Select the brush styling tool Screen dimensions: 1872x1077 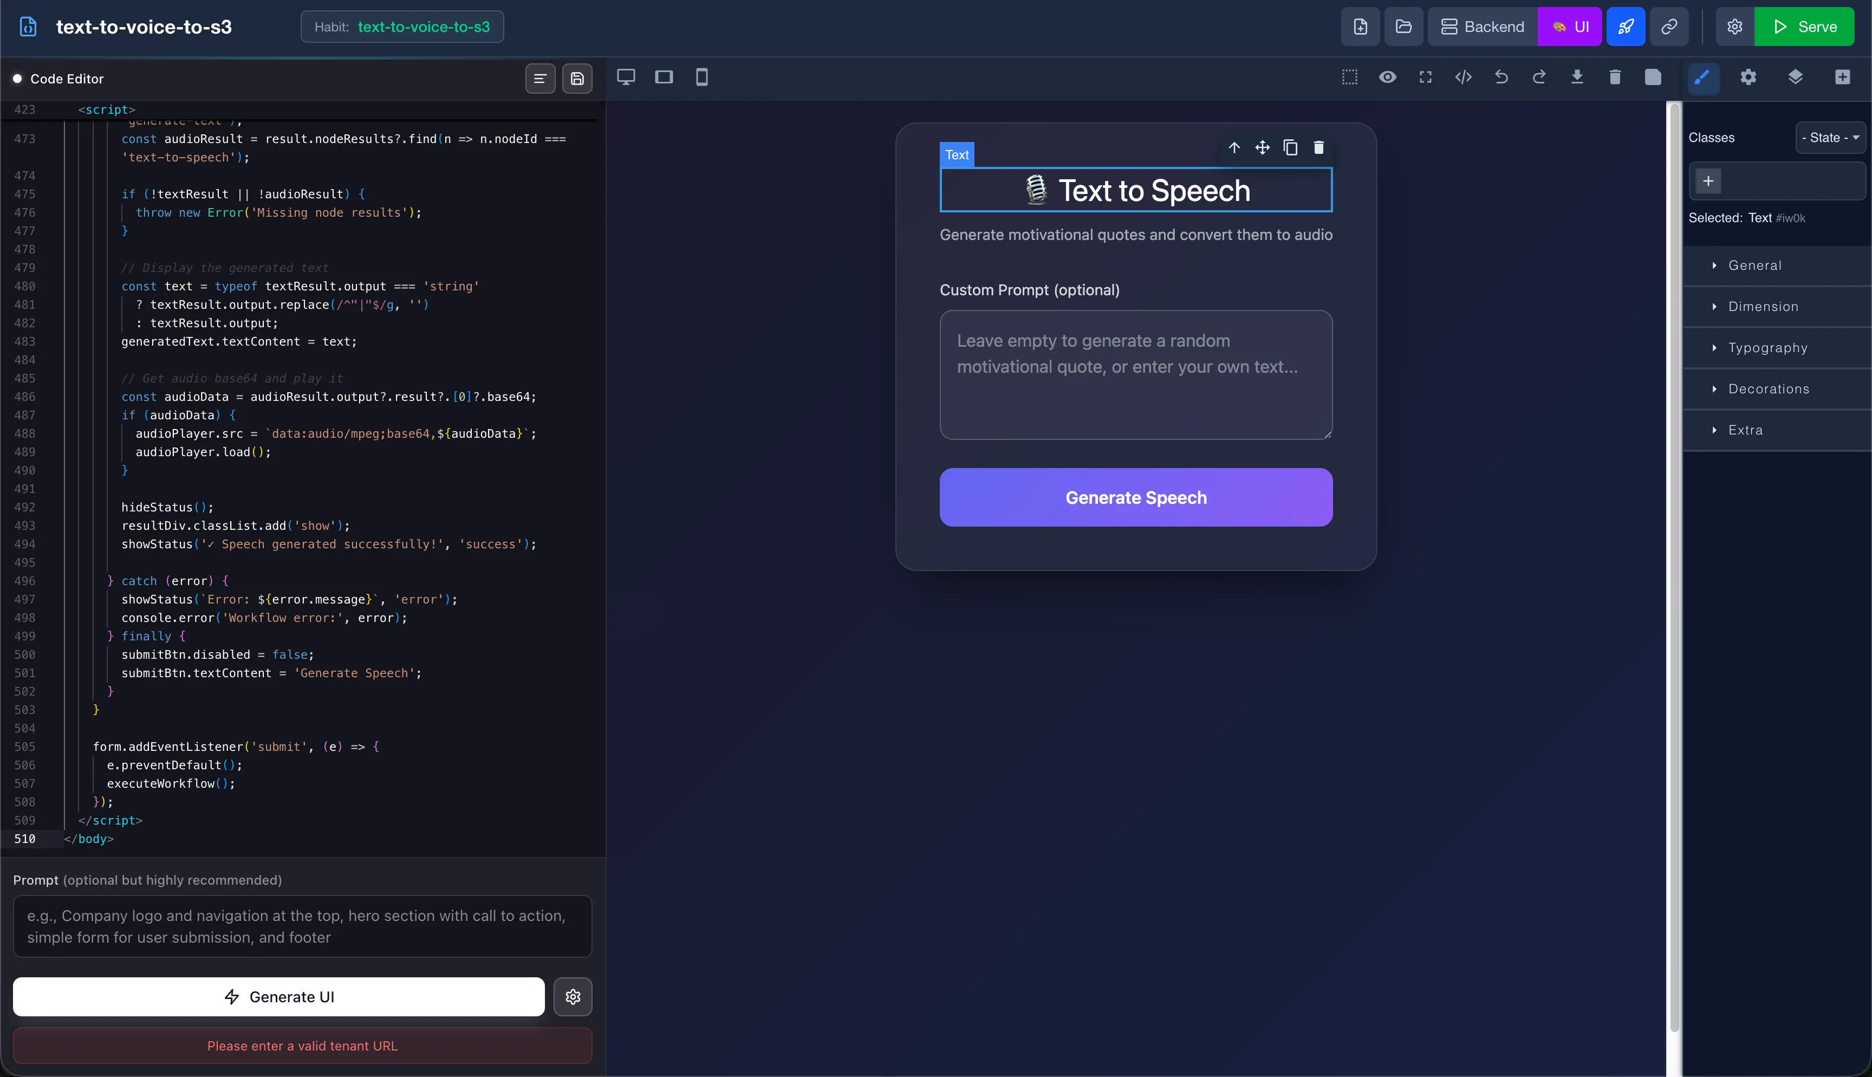click(x=1702, y=77)
